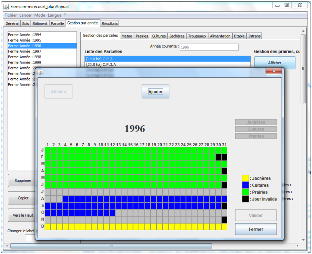Screen dimensions: 312x254
Task: Click December day 31 yellow calendar cell
Action: [224, 227]
